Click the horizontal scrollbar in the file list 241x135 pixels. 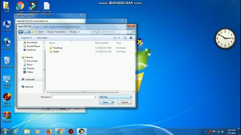(x=84, y=91)
